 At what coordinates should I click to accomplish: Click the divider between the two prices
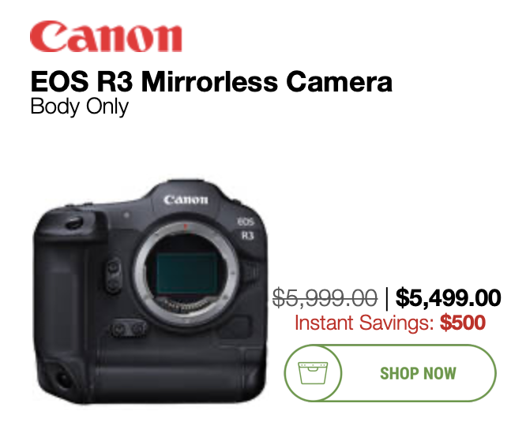tap(387, 298)
